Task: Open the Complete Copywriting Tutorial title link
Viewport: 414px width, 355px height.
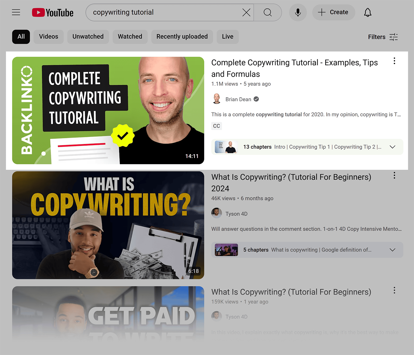Action: (x=294, y=68)
